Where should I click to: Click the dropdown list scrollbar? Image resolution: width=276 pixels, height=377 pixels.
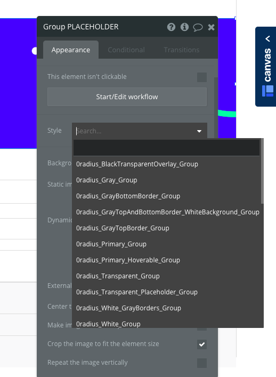click(x=262, y=171)
